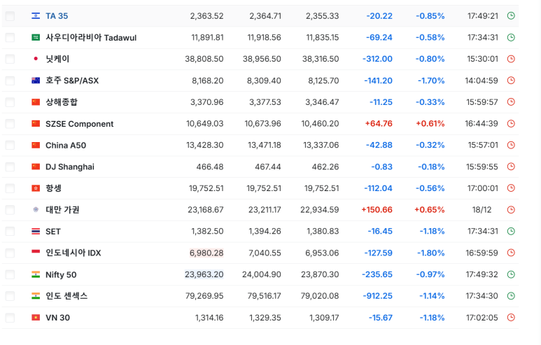Click the Japan flag next to 닛케이
The image size is (541, 345).
click(36, 59)
